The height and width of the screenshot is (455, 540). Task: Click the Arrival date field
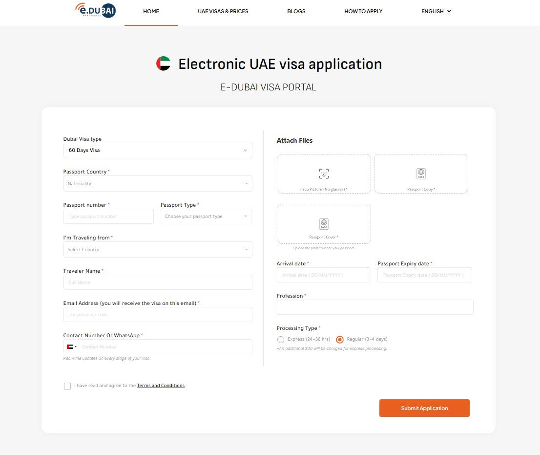coord(324,275)
